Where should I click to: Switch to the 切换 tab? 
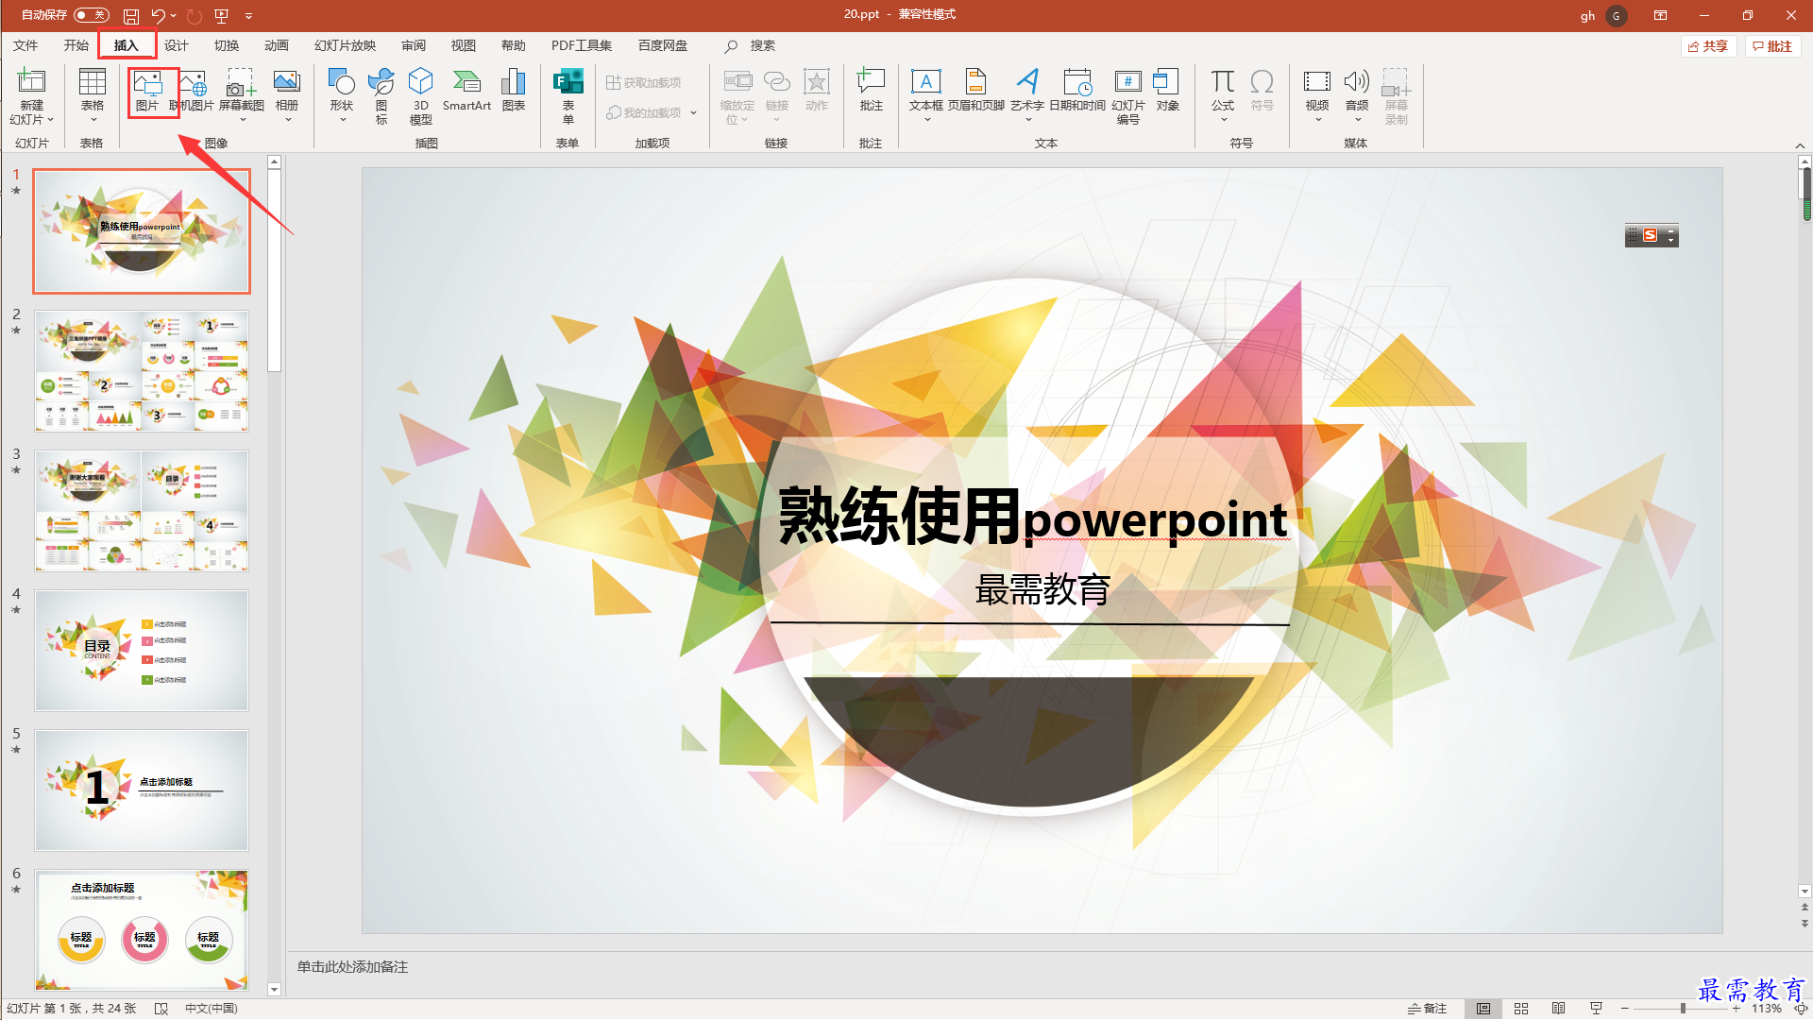[227, 45]
